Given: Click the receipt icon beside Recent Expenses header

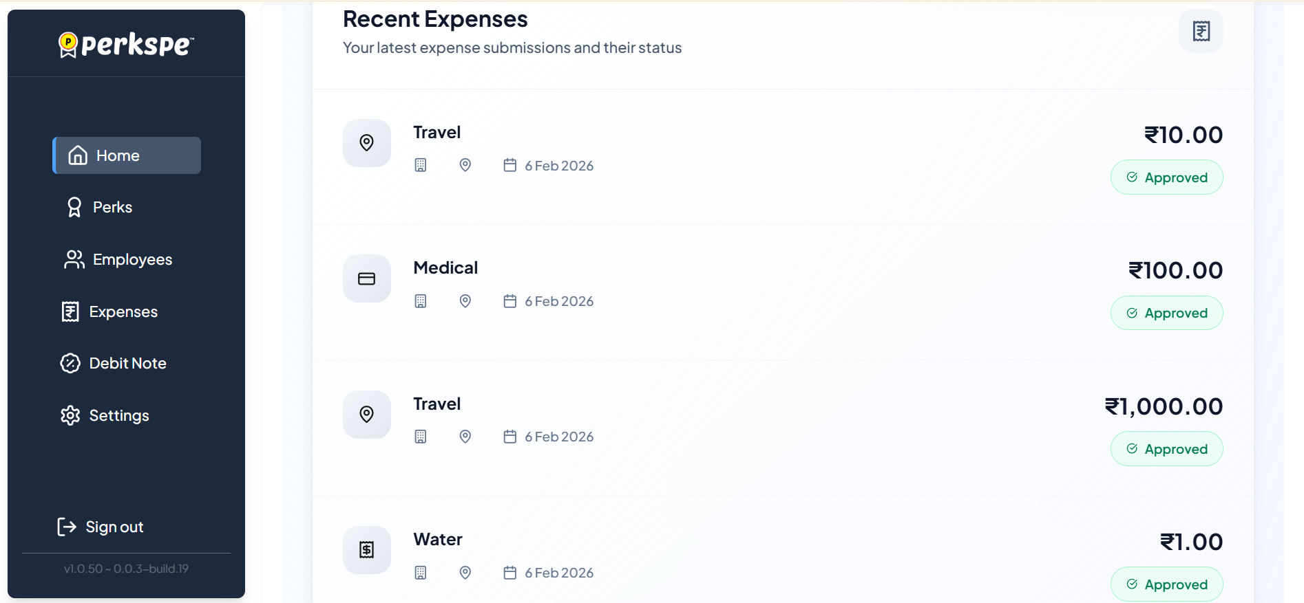Looking at the screenshot, I should click(1201, 31).
